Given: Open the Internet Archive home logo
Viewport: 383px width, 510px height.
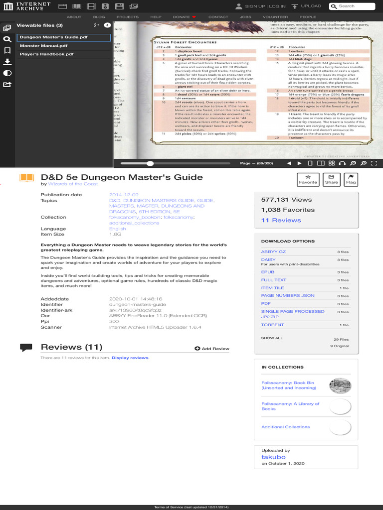Looking at the screenshot, I should (x=27, y=6).
